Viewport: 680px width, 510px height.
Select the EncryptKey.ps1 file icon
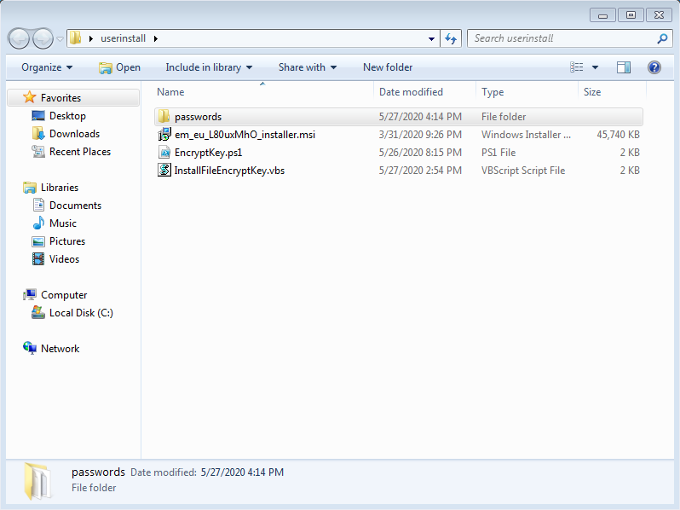(164, 153)
